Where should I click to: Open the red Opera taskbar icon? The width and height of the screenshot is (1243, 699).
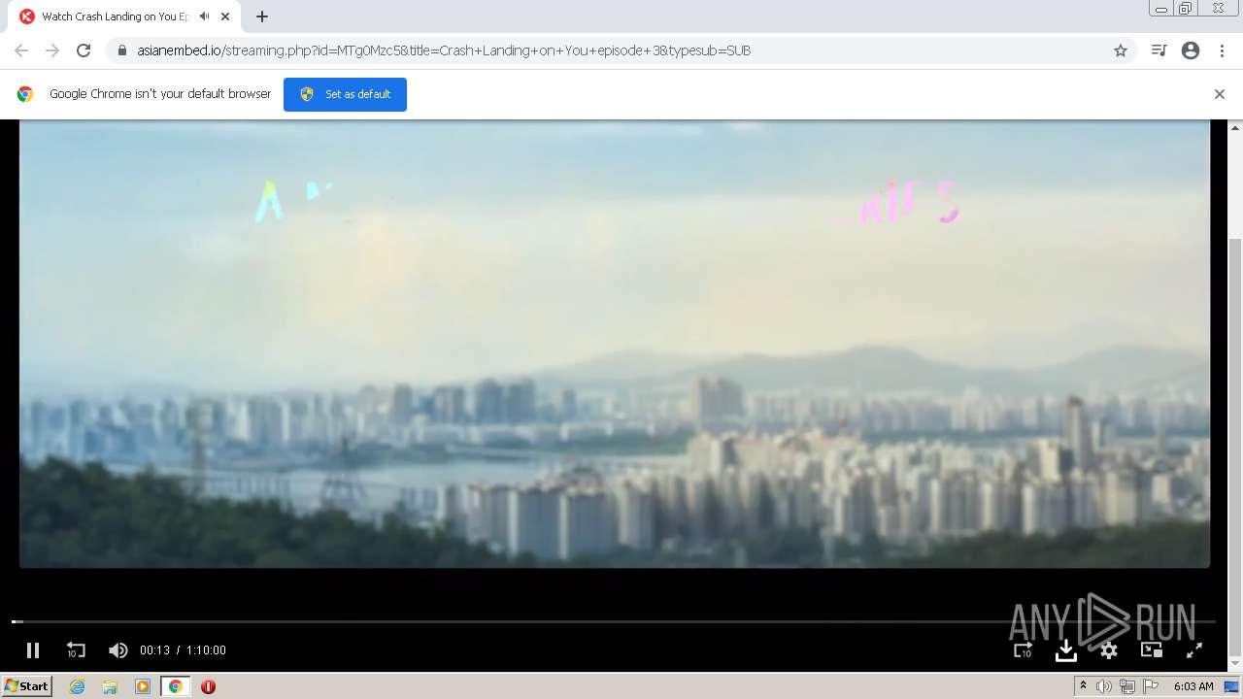pyautogui.click(x=208, y=686)
